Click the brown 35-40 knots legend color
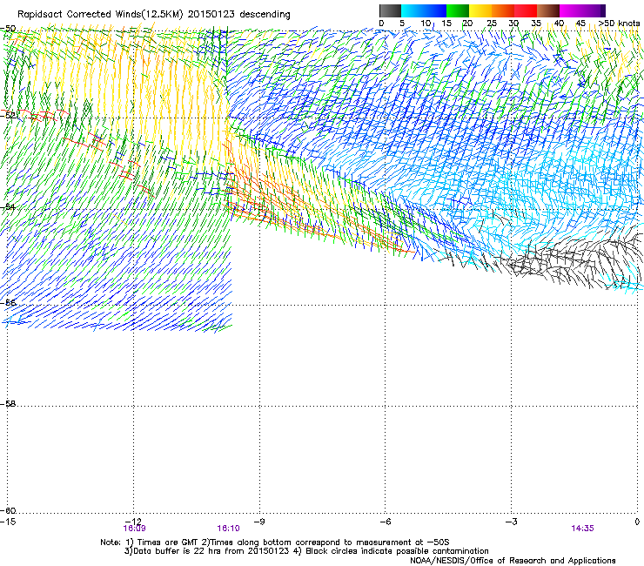The height and width of the screenshot is (566, 644). point(548,10)
